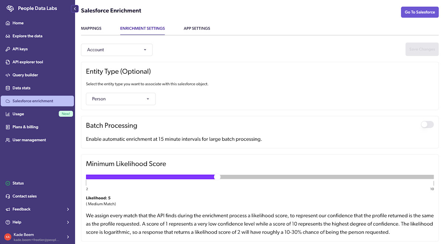Open the Query builder
This screenshot has height=244, width=444.
tap(8, 75)
